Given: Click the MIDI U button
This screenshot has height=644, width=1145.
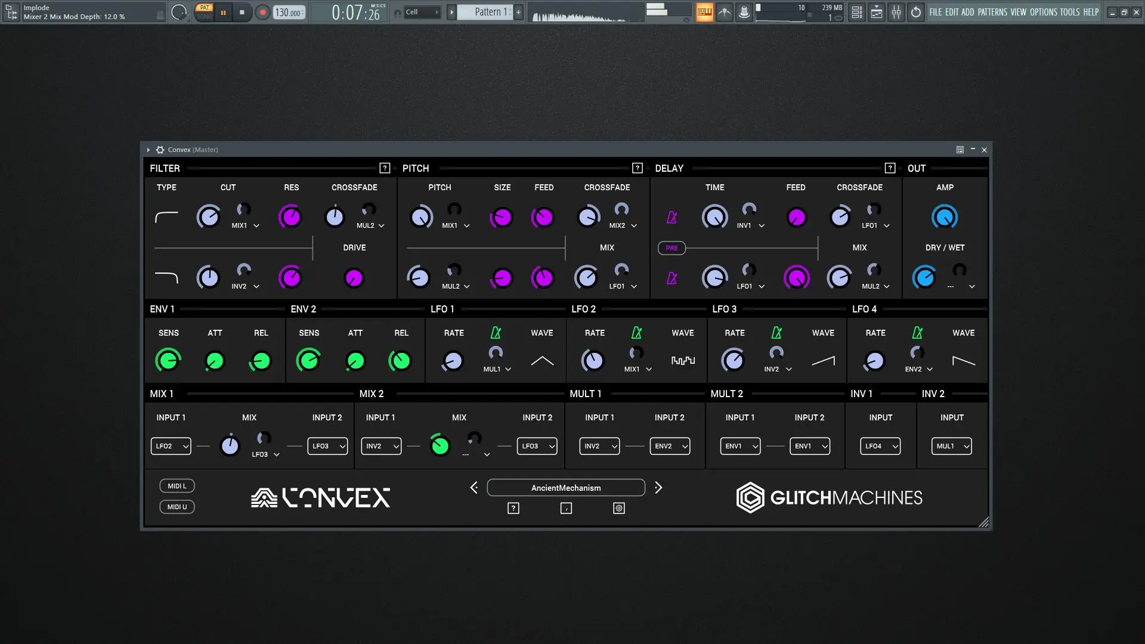Looking at the screenshot, I should pos(177,507).
